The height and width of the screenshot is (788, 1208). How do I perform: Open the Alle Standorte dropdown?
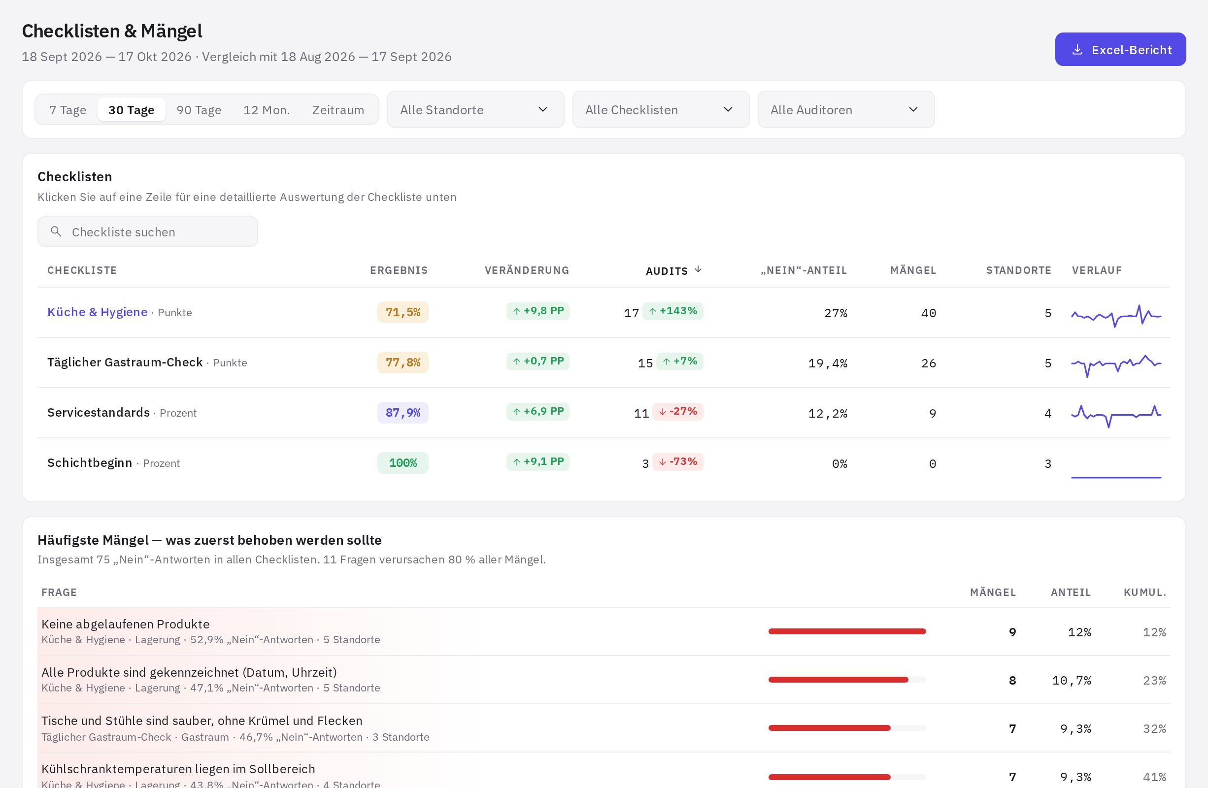point(475,110)
